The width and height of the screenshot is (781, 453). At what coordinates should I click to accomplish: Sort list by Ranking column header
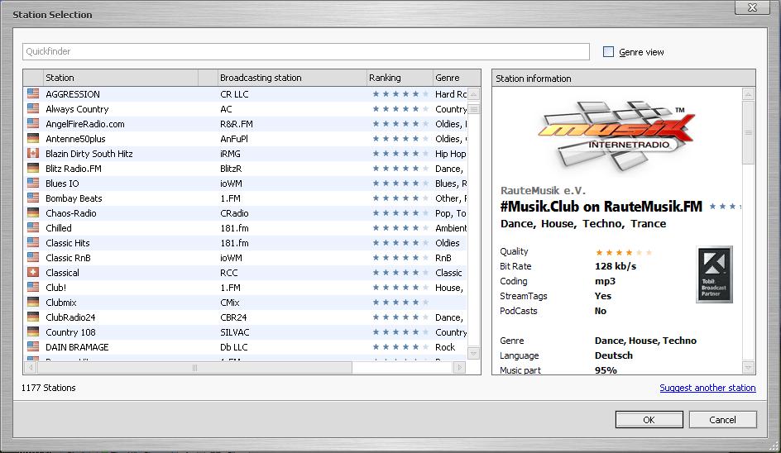point(400,78)
